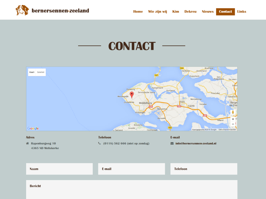
Task: Switch map to Satelliet view
Action: (41, 72)
